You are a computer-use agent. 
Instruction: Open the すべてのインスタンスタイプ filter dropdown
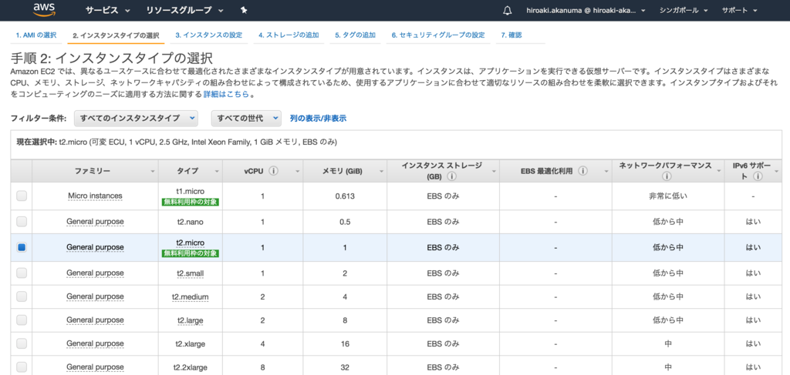click(x=136, y=118)
